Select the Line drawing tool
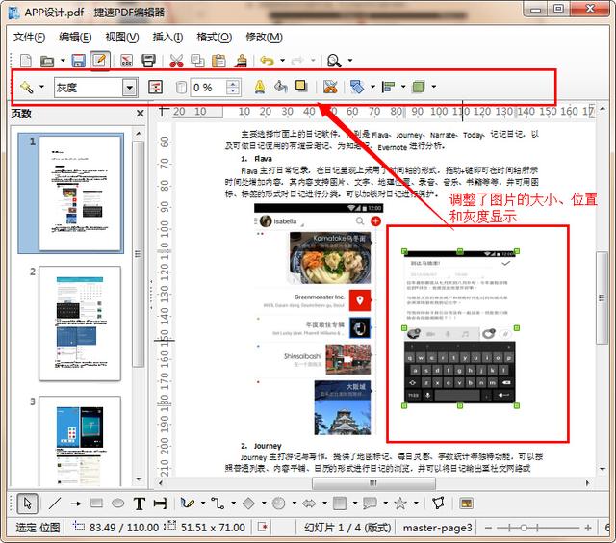 [55, 504]
